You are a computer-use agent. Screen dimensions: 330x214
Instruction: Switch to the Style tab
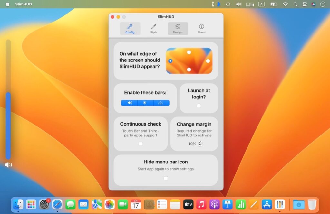pyautogui.click(x=154, y=28)
